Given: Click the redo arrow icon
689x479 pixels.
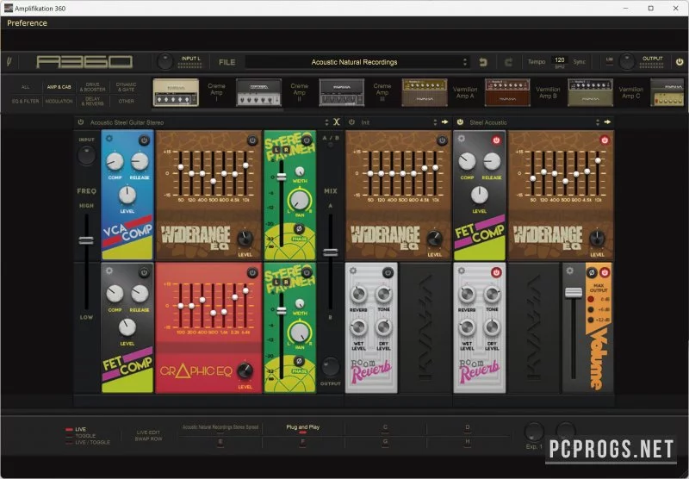Looking at the screenshot, I should pyautogui.click(x=508, y=62).
